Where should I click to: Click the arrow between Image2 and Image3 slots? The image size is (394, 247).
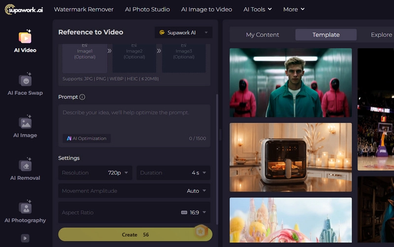[x=159, y=51]
